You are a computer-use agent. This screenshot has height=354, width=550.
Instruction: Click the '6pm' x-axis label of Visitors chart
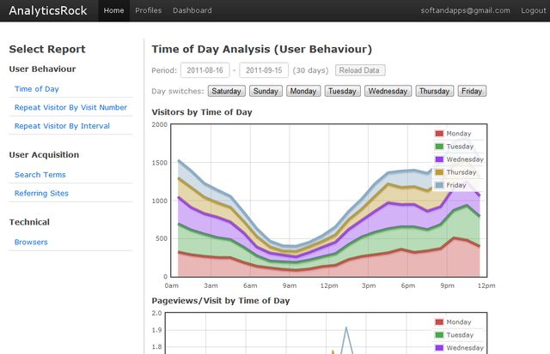pos(408,285)
